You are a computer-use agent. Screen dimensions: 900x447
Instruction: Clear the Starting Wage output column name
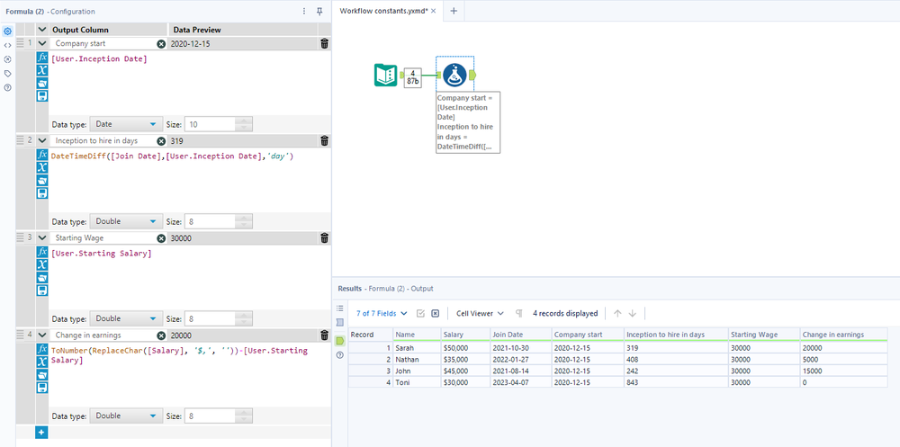(161, 238)
